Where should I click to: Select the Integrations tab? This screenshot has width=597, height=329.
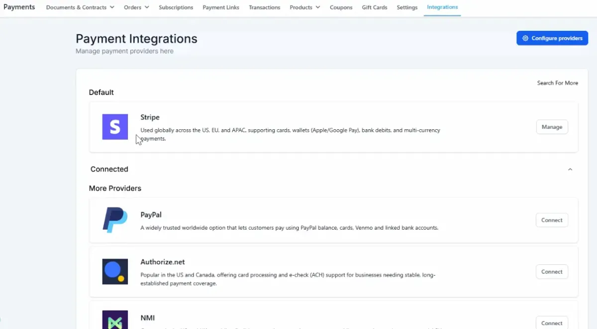click(442, 7)
